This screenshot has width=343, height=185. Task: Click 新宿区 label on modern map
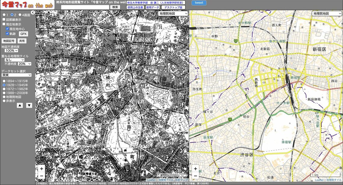click(319, 49)
